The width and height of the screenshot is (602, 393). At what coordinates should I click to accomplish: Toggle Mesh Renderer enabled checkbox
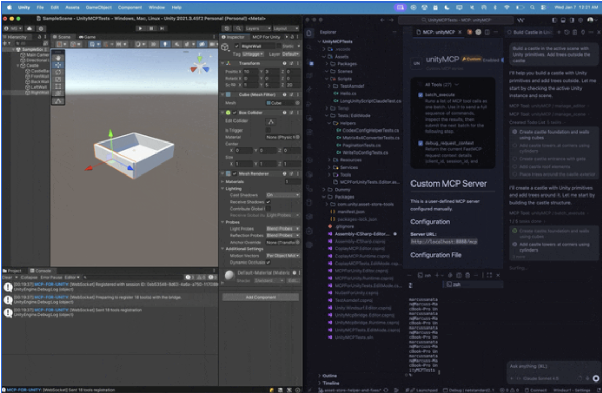(235, 173)
